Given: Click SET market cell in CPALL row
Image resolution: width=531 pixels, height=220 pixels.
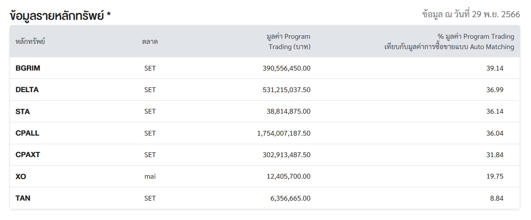Looking at the screenshot, I should 150,133.
